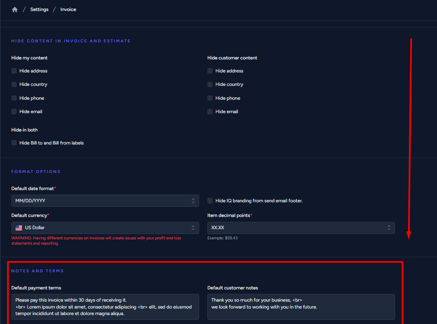Image resolution: width=437 pixels, height=324 pixels.
Task: Click into the Default payment terms text box
Action: tap(105, 307)
